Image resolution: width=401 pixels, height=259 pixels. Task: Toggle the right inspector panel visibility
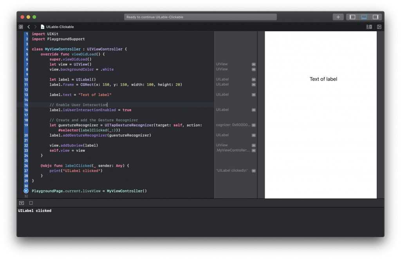click(377, 17)
